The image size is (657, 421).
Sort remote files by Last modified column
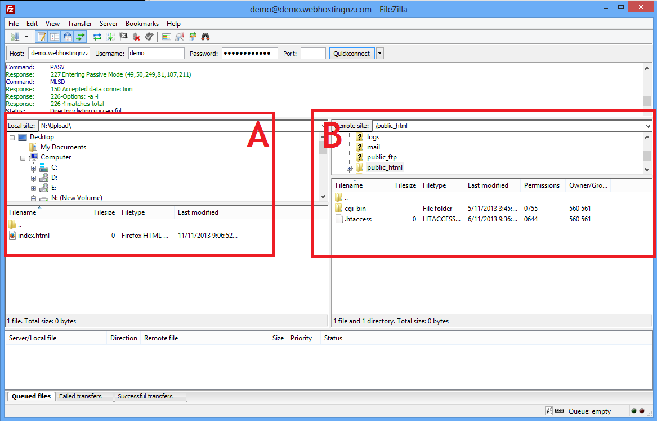click(x=488, y=185)
